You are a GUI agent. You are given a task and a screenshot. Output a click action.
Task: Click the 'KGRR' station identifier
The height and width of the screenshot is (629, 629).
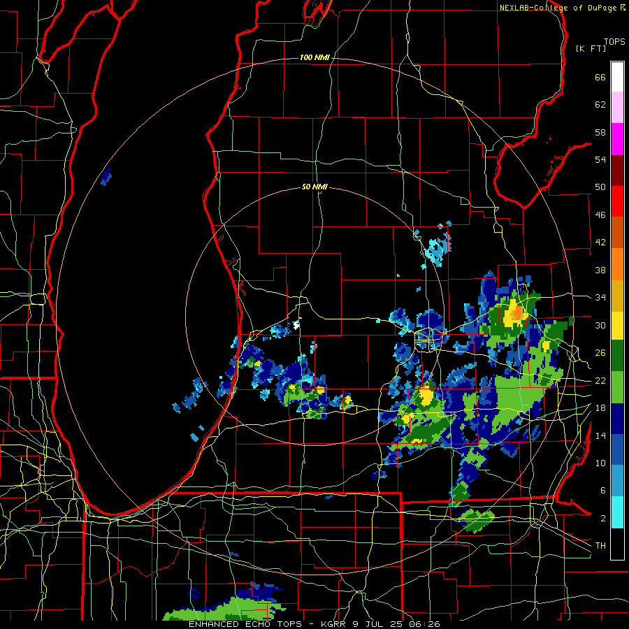(x=335, y=624)
